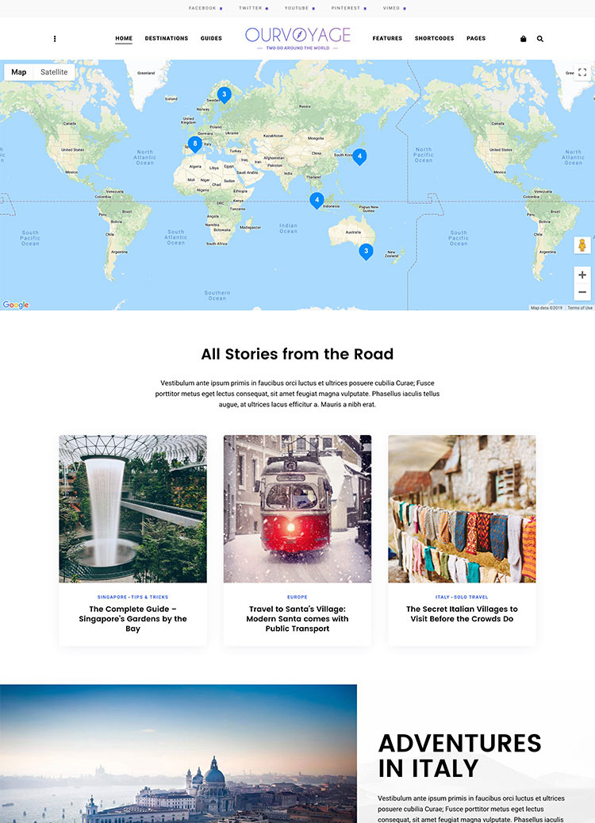Click the Street View pegman icon
The image size is (595, 823).
click(x=582, y=245)
